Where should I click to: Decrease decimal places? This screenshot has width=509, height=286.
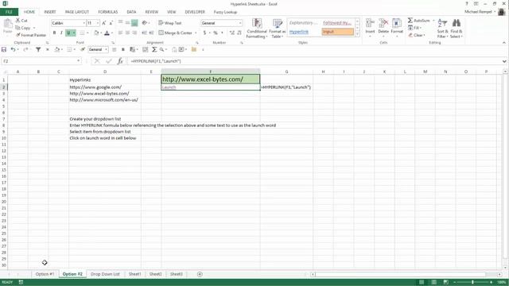click(x=239, y=33)
